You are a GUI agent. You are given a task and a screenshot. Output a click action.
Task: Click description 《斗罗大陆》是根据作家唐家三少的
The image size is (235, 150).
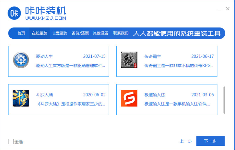[x=70, y=104]
